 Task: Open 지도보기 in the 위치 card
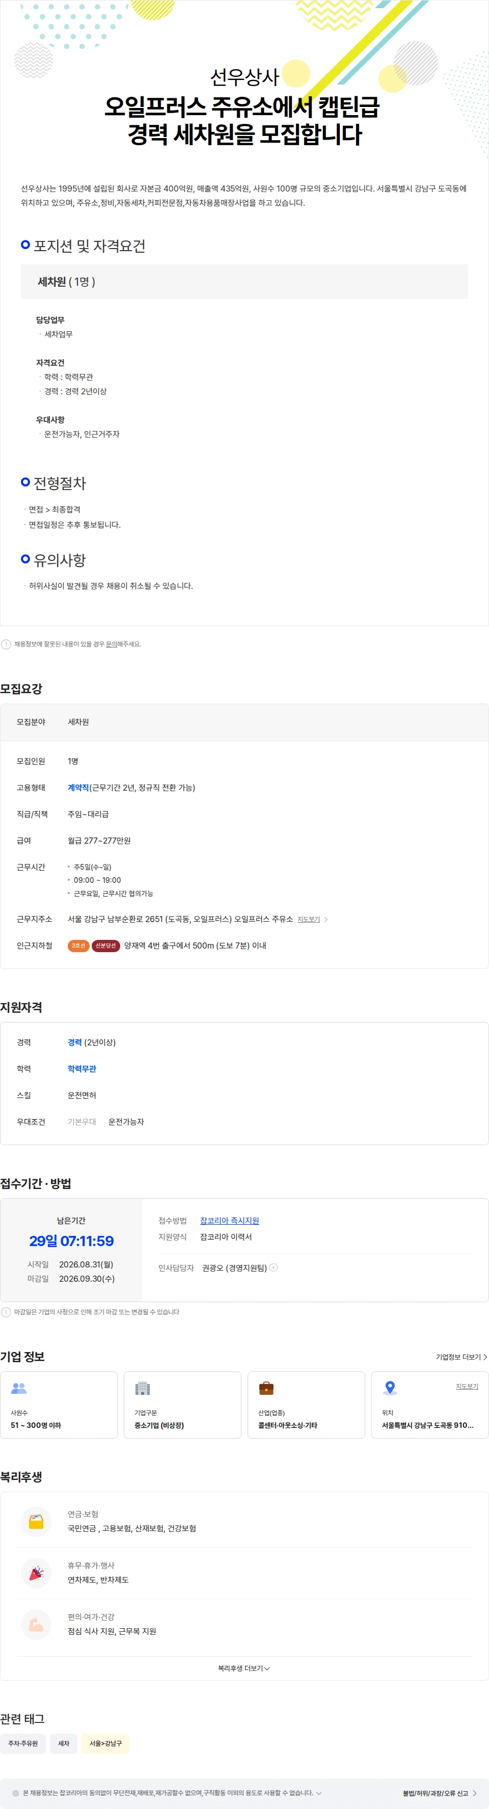[467, 1386]
